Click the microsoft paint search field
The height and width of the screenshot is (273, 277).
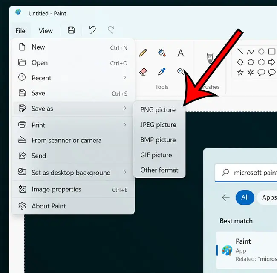pos(246,173)
